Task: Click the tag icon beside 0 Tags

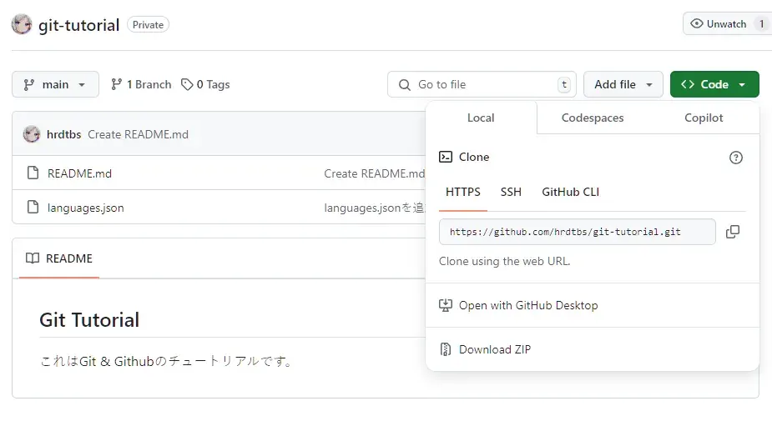Action: (187, 84)
